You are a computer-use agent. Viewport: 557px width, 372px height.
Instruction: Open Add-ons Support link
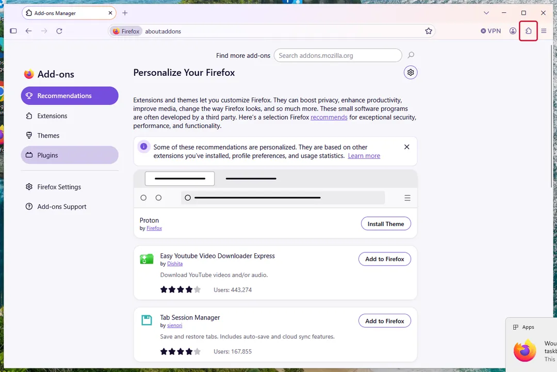[x=70, y=206]
